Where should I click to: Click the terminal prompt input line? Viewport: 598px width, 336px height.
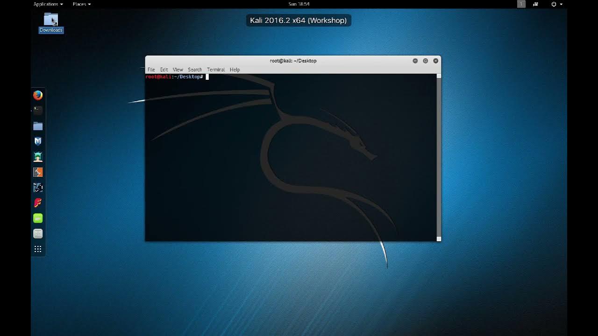(x=291, y=77)
